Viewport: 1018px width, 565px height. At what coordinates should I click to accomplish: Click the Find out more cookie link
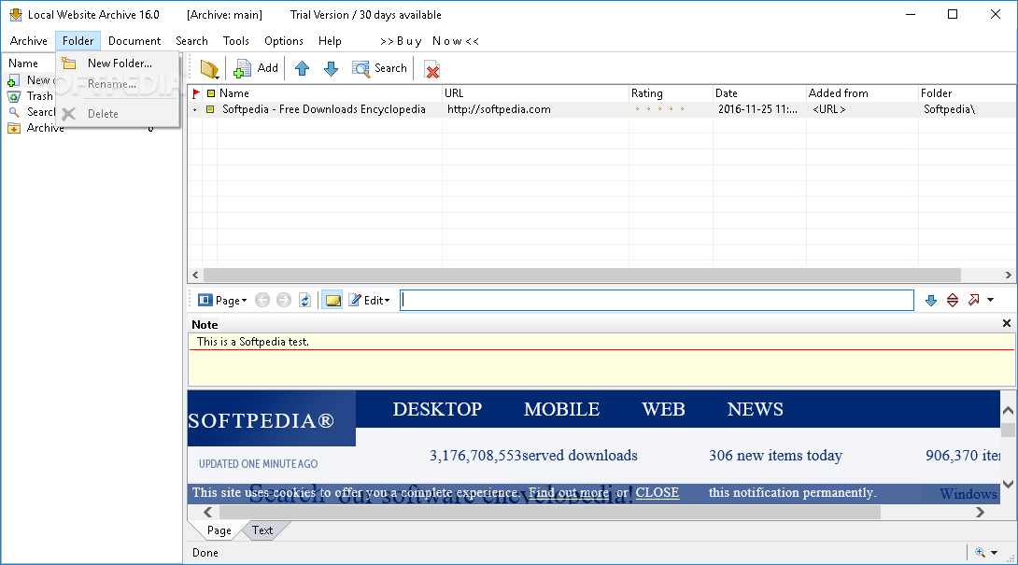click(x=569, y=492)
